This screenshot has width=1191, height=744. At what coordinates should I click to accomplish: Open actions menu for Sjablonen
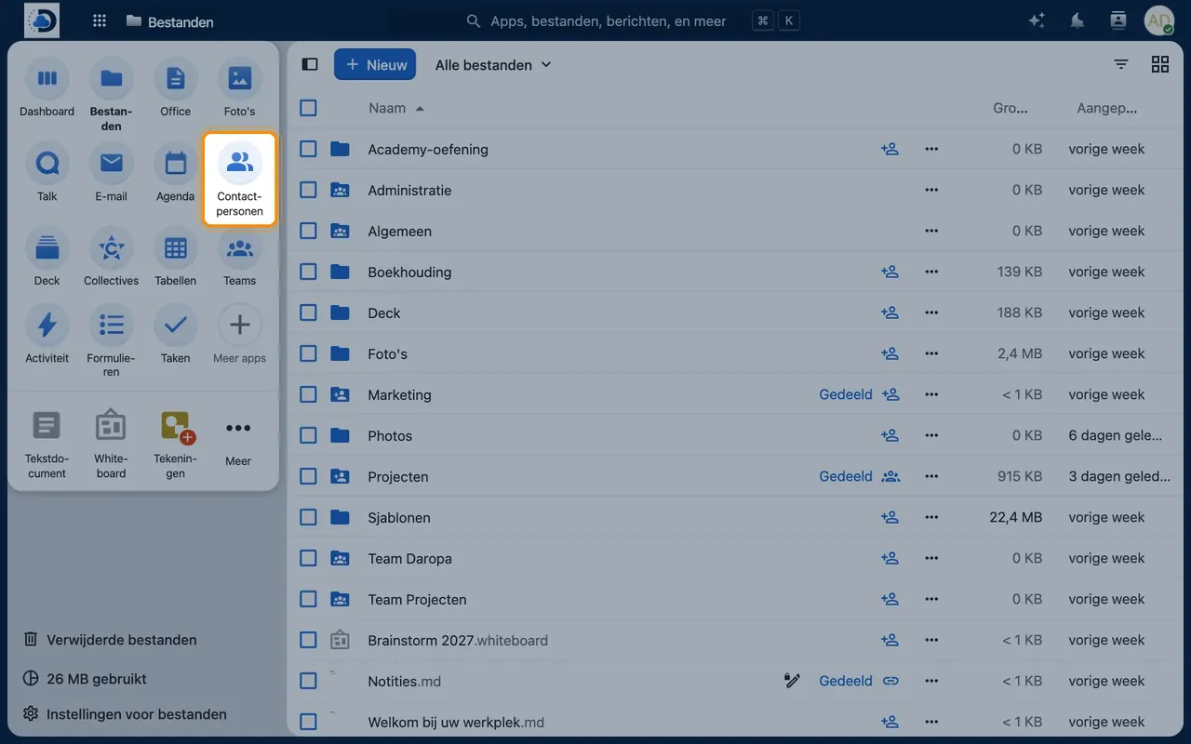coord(931,517)
